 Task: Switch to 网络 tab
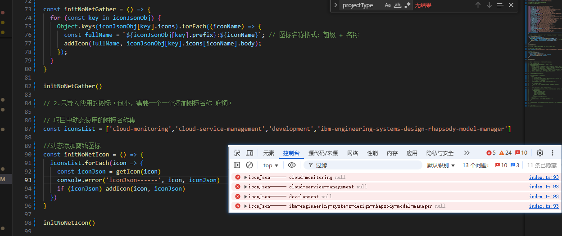(353, 153)
